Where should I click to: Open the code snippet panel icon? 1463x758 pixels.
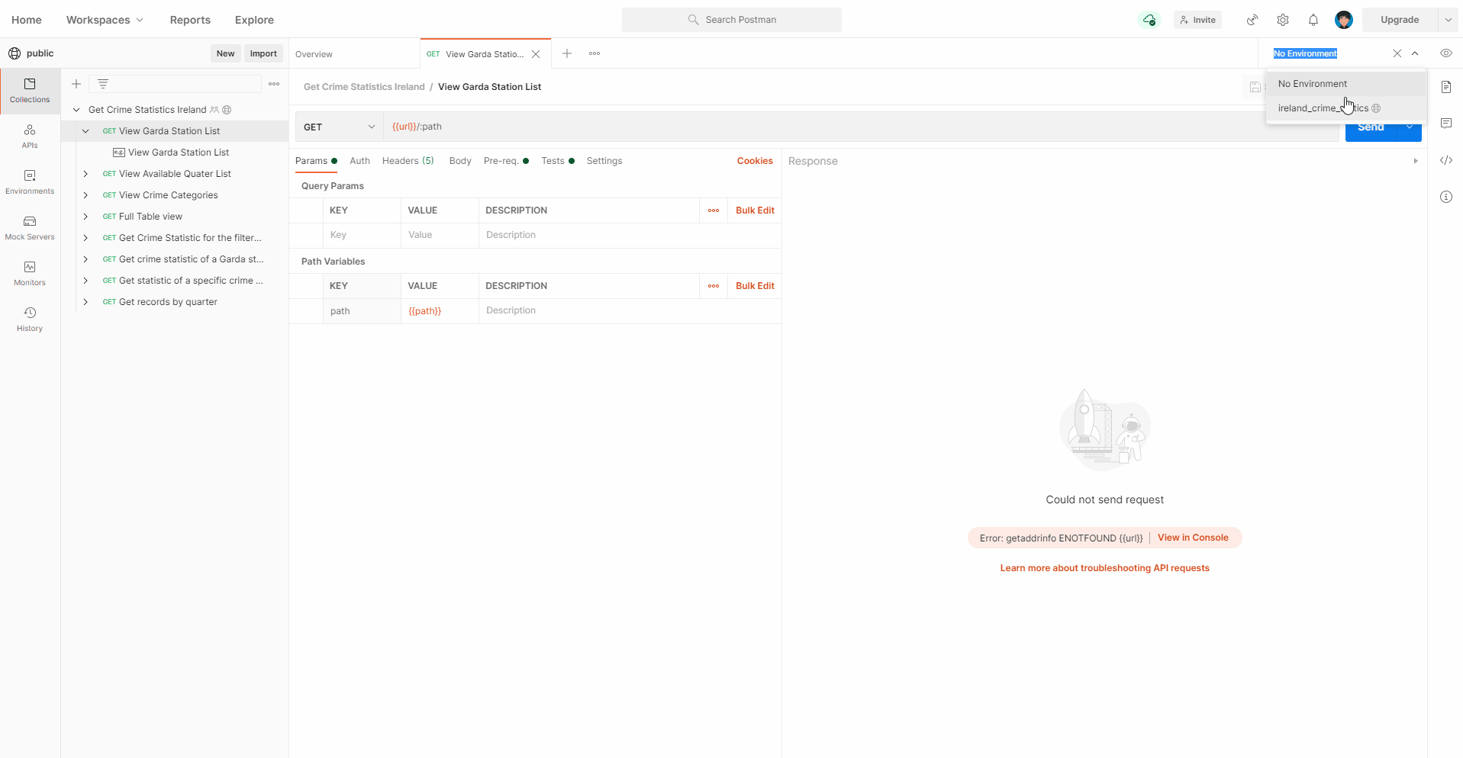tap(1446, 160)
